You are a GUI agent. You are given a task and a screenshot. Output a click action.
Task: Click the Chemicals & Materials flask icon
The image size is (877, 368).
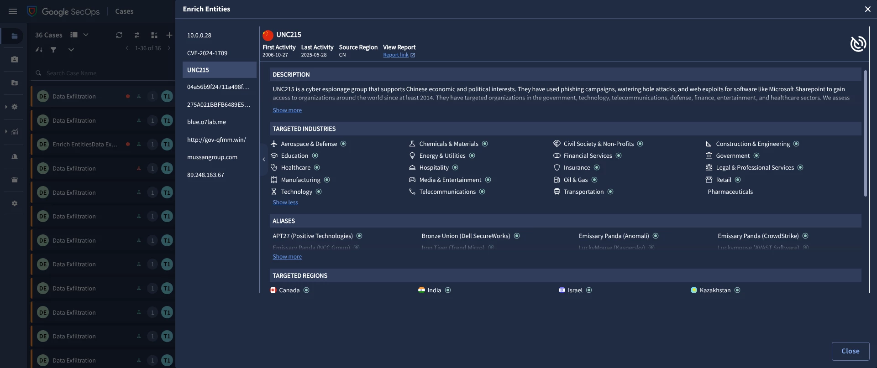(x=412, y=144)
